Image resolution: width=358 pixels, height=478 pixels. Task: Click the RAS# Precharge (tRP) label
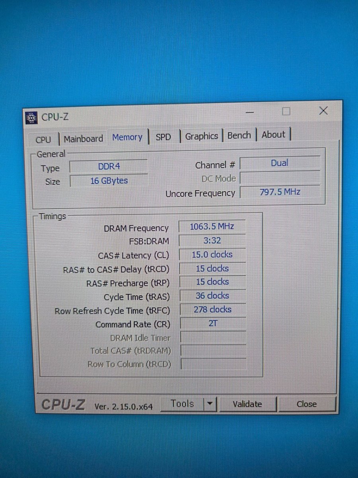point(128,284)
